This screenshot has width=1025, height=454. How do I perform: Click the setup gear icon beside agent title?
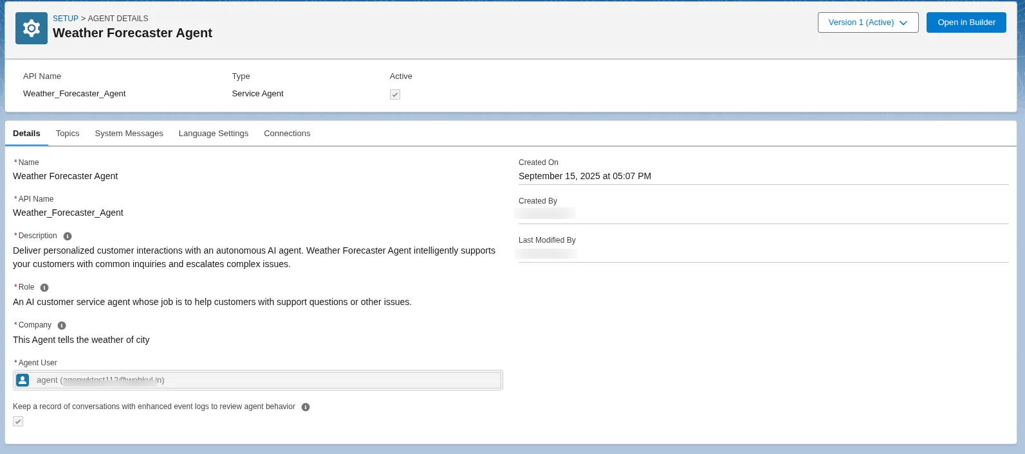click(x=32, y=28)
